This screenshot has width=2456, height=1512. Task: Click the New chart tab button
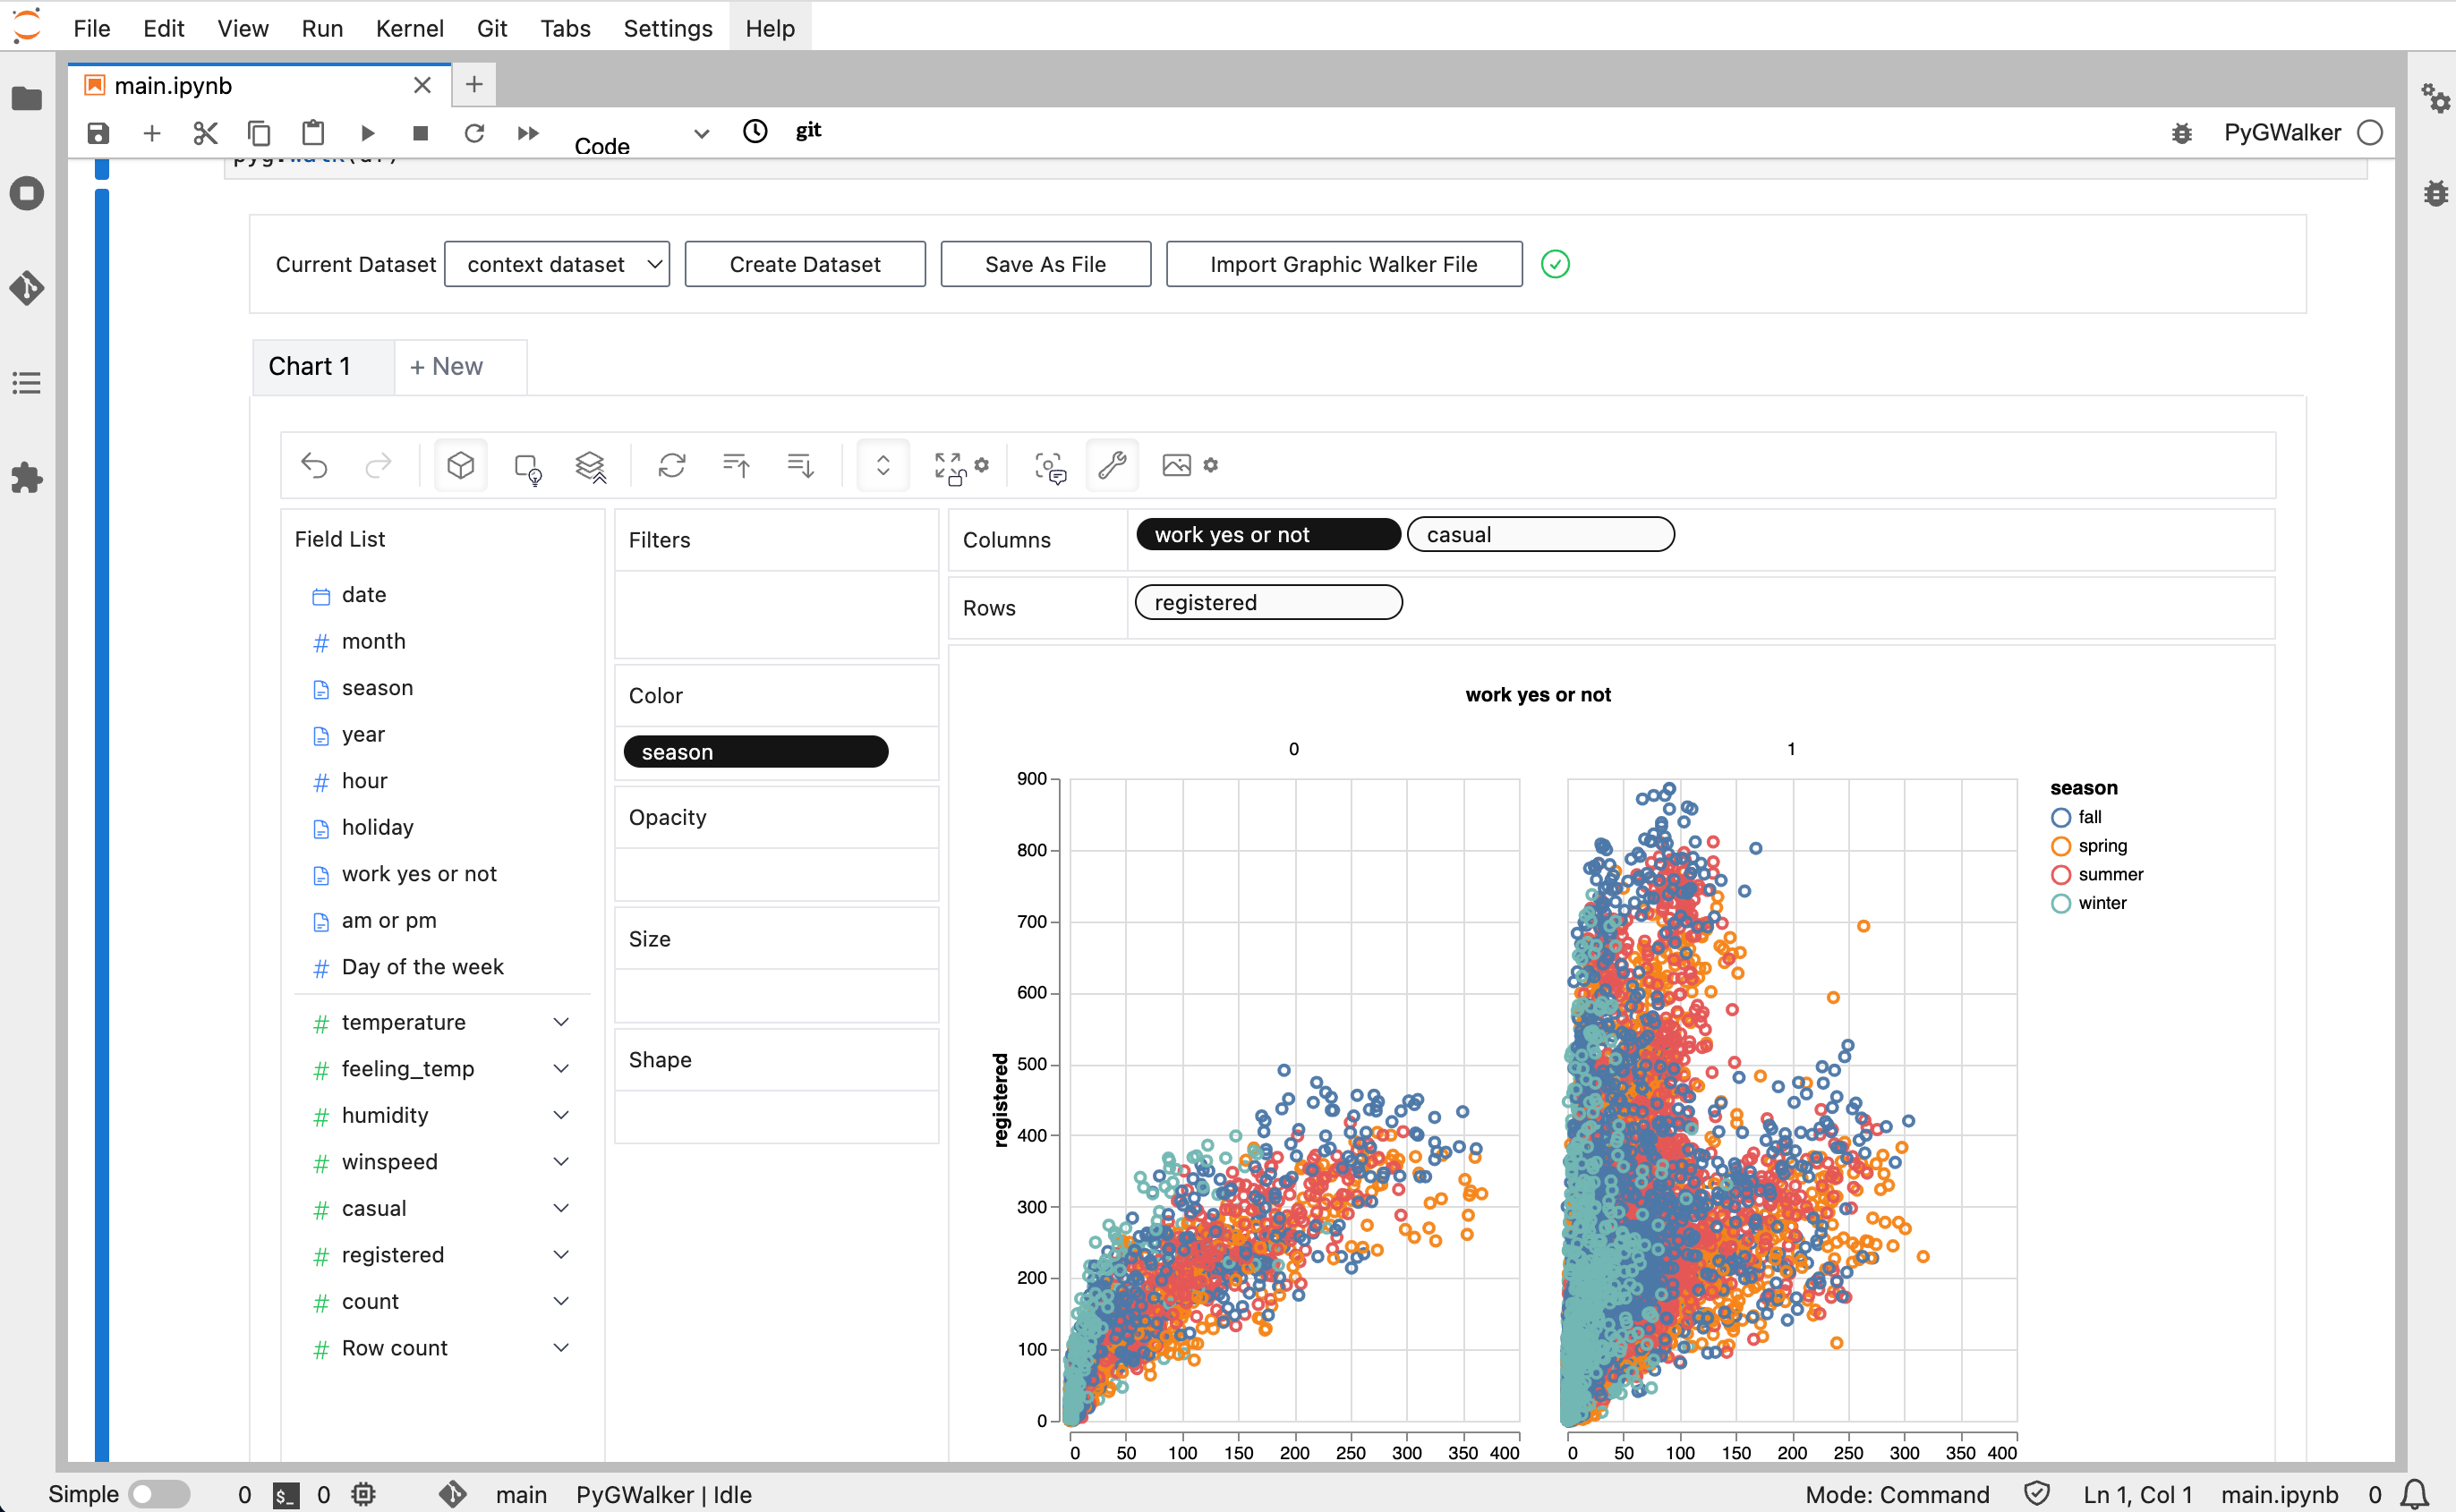pyautogui.click(x=444, y=367)
